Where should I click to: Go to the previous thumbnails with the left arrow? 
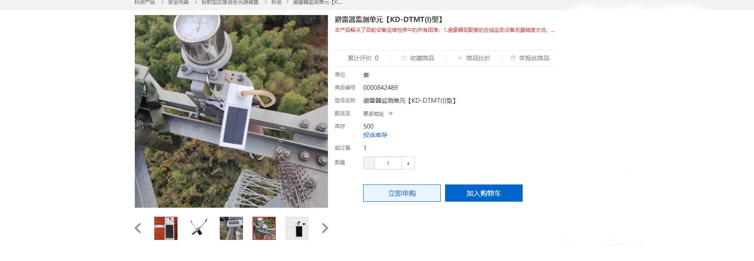[138, 228]
